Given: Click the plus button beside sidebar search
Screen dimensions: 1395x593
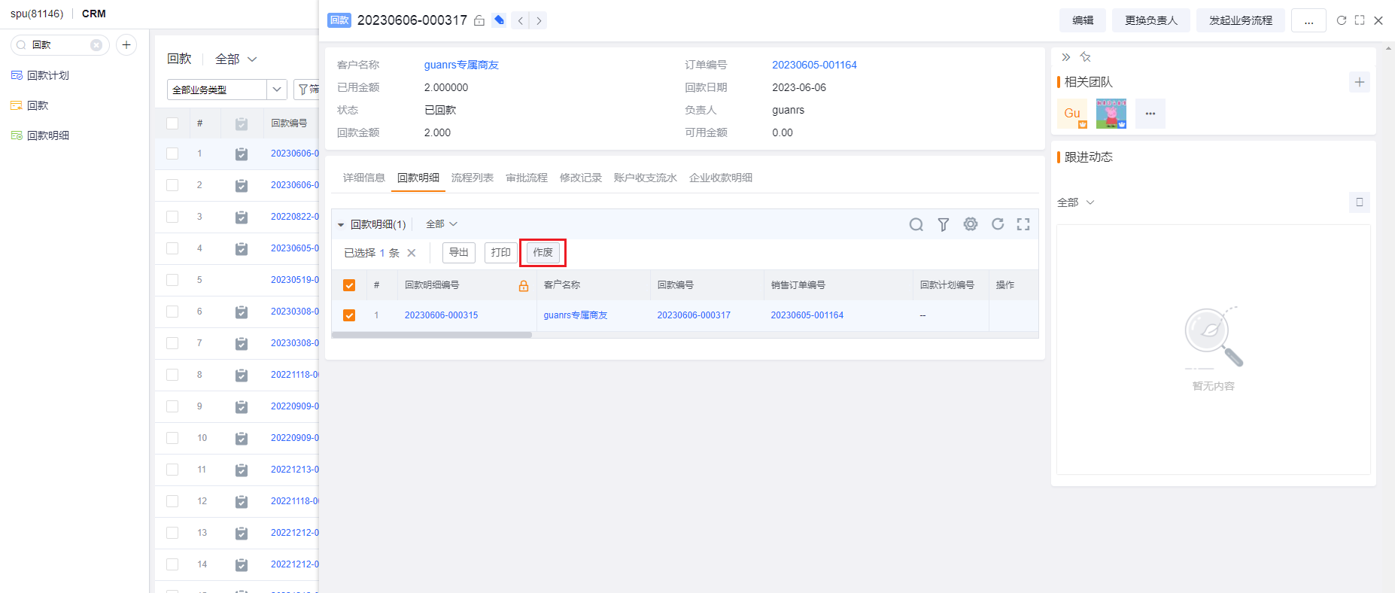Looking at the screenshot, I should [126, 45].
